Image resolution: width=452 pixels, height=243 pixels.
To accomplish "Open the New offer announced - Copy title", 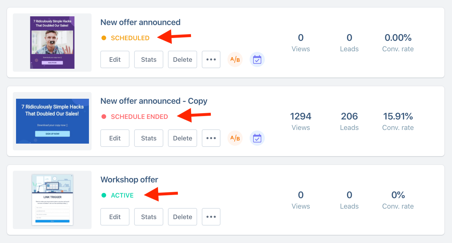I will coord(154,101).
